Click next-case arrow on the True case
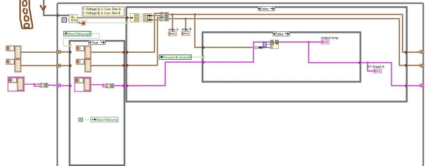 104,42
